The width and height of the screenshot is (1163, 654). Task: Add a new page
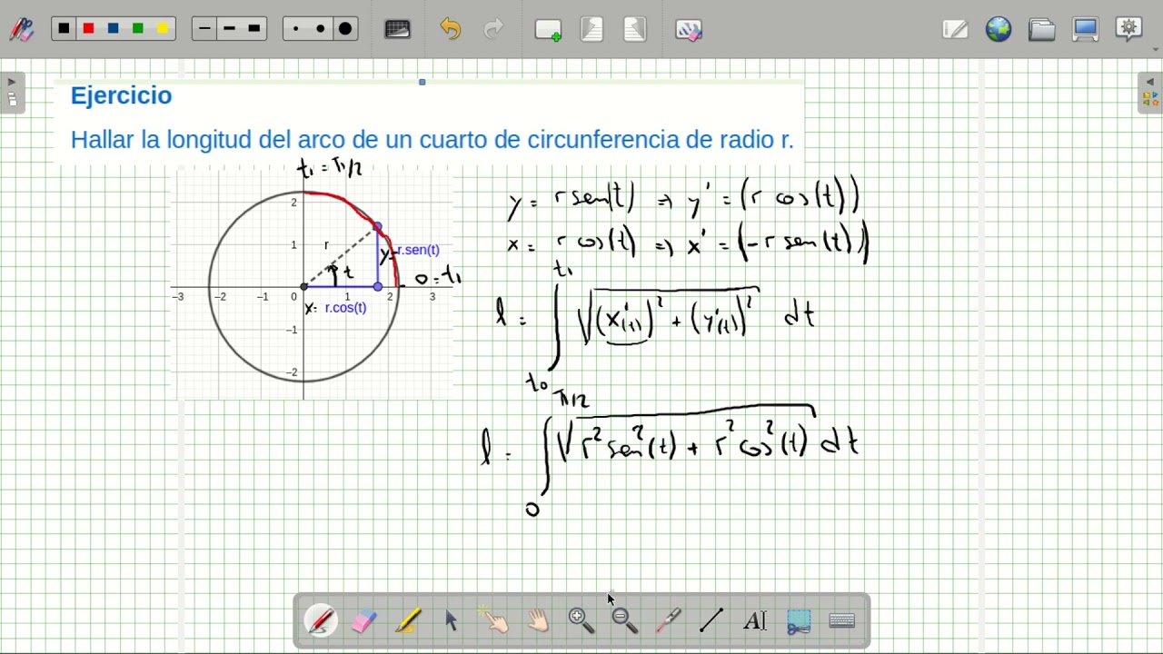click(548, 30)
